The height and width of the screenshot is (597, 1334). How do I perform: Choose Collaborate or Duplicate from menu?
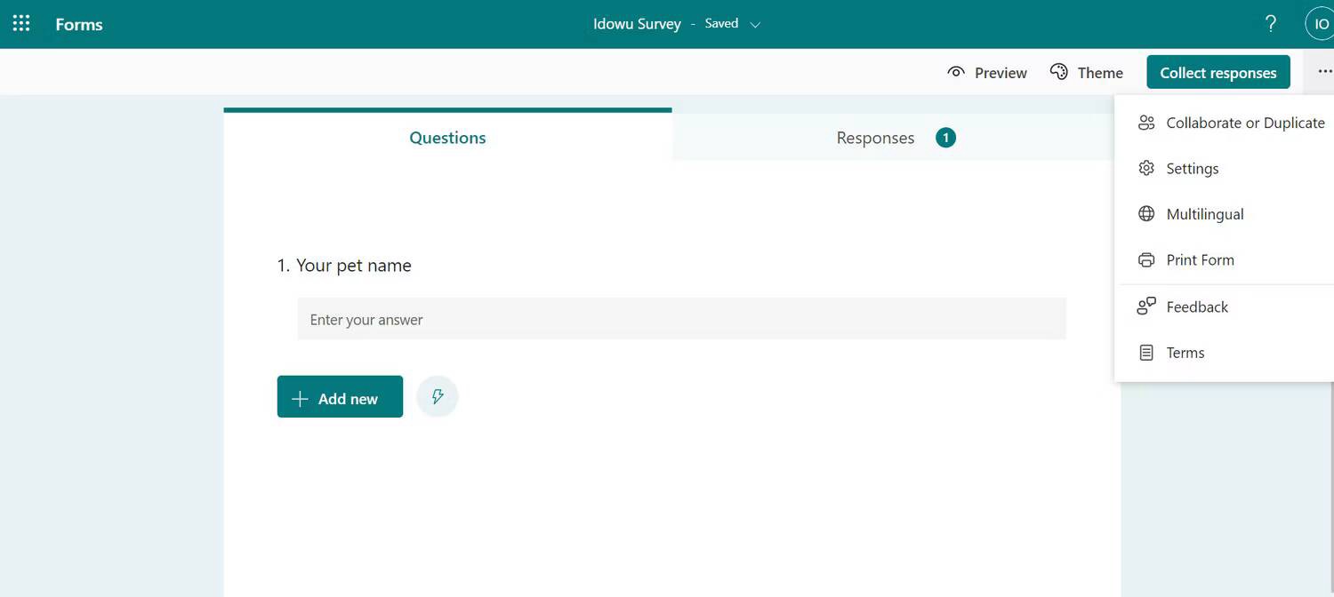[1244, 123]
